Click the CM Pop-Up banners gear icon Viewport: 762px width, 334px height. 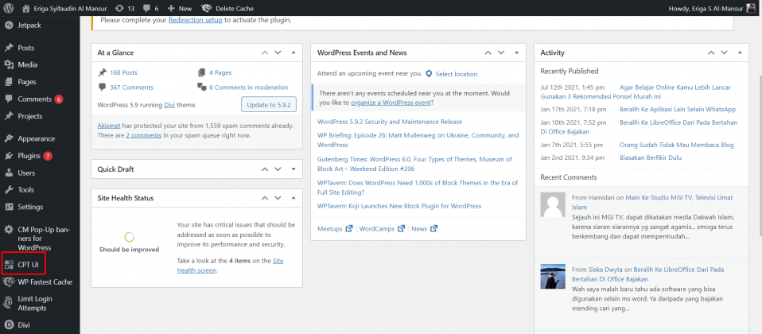click(x=8, y=230)
